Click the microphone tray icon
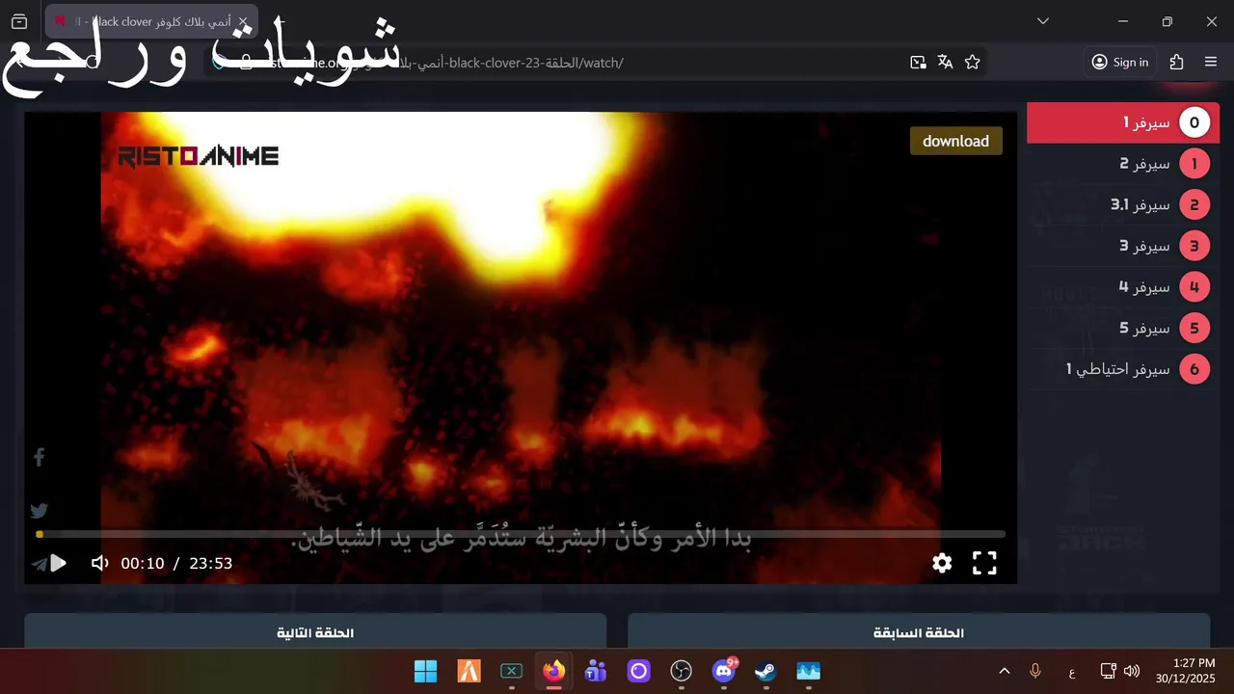1234x694 pixels. pyautogui.click(x=1035, y=671)
